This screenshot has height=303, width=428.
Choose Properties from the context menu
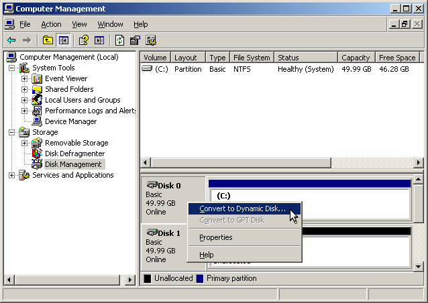click(x=216, y=237)
